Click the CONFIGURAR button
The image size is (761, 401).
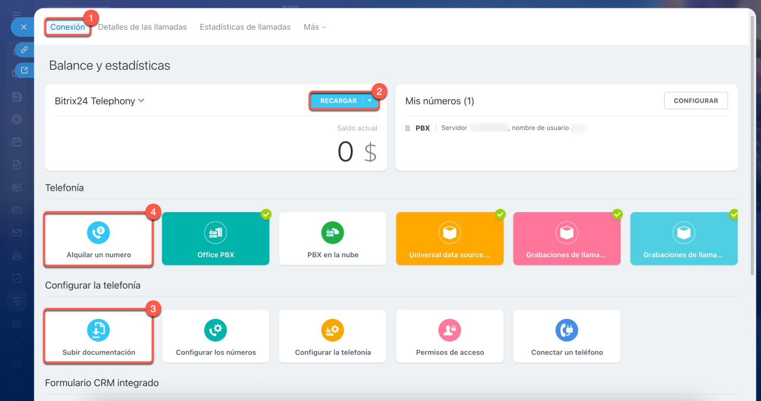(x=696, y=101)
